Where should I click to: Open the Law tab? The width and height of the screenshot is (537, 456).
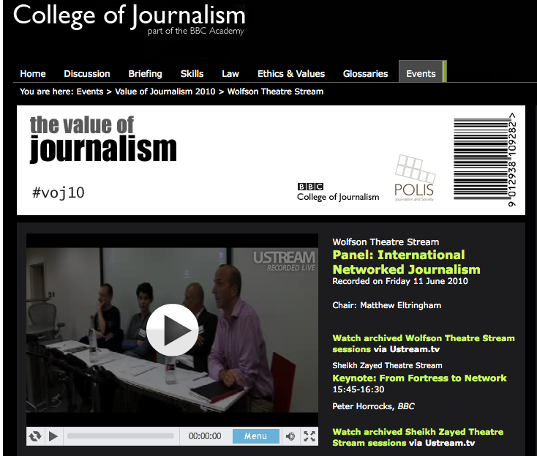(230, 74)
